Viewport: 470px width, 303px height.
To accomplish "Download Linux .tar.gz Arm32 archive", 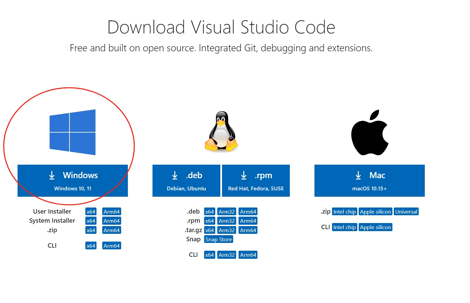I will pyautogui.click(x=227, y=230).
